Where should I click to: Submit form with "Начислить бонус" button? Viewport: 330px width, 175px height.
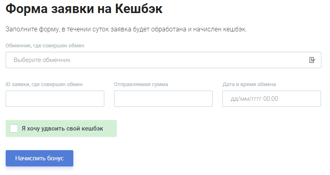pos(40,158)
